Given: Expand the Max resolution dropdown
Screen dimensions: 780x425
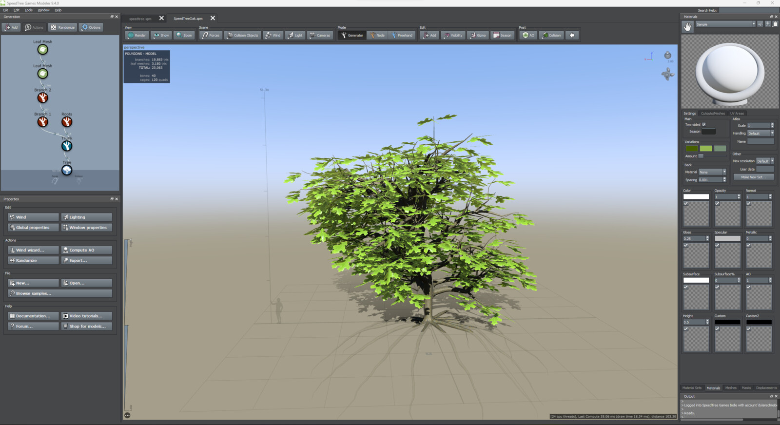Looking at the screenshot, I should coord(765,161).
